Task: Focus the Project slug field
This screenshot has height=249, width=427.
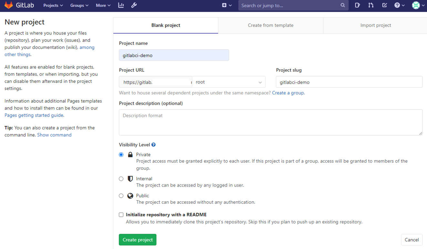Action: [x=349, y=82]
